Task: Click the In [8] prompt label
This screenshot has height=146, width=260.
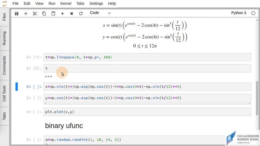Action: pyautogui.click(x=34, y=69)
